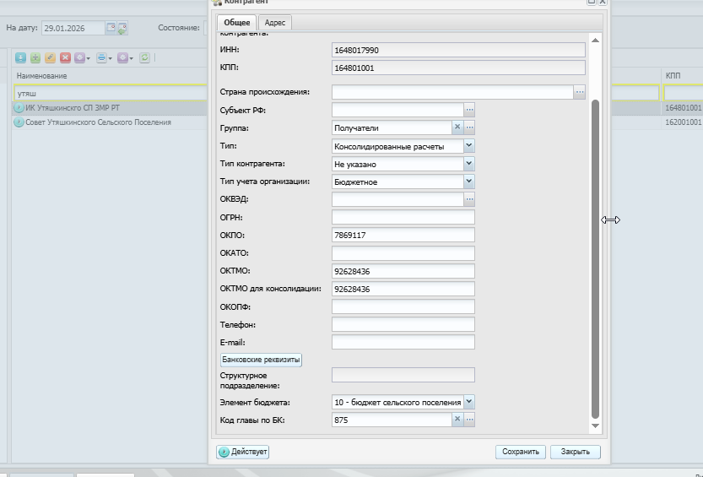Click the Телефон input field
Viewport: 703px width, 477px height.
[x=403, y=324]
